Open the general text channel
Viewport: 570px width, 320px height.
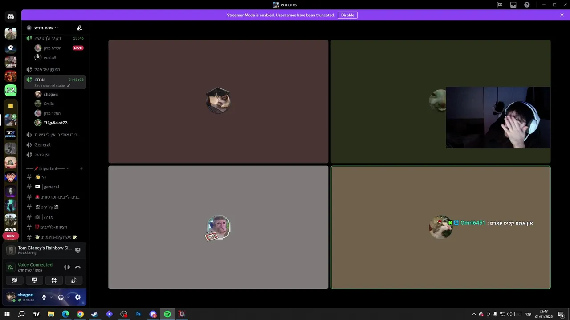click(55, 187)
